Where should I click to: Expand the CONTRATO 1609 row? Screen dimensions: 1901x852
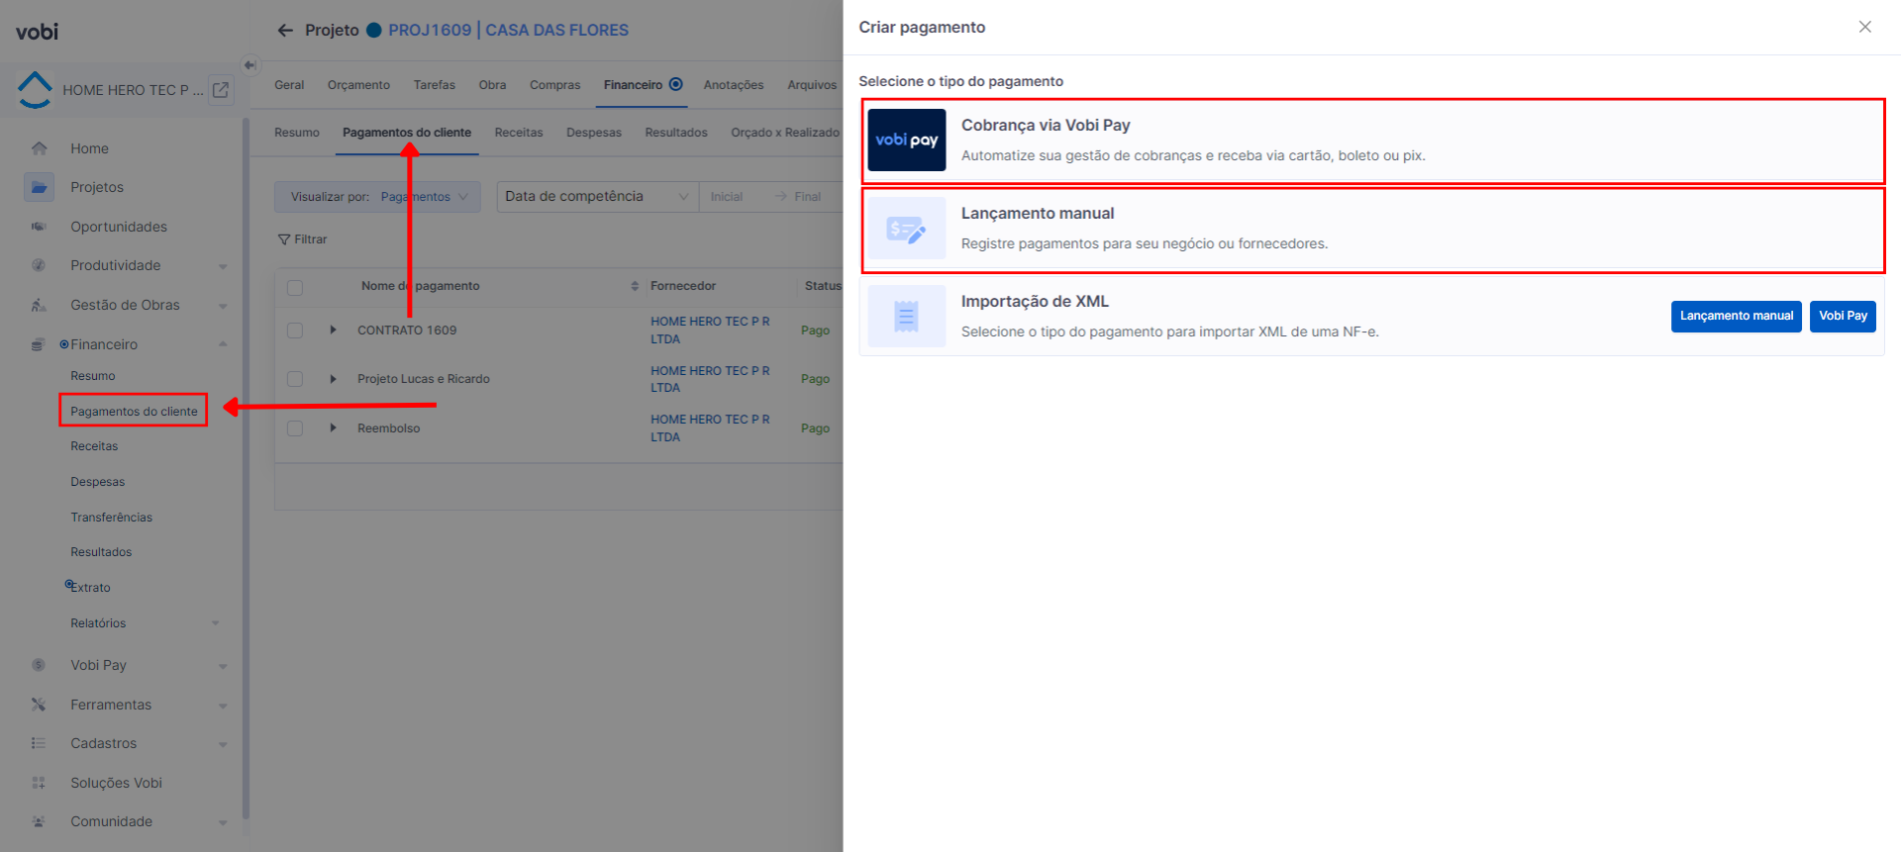click(333, 330)
